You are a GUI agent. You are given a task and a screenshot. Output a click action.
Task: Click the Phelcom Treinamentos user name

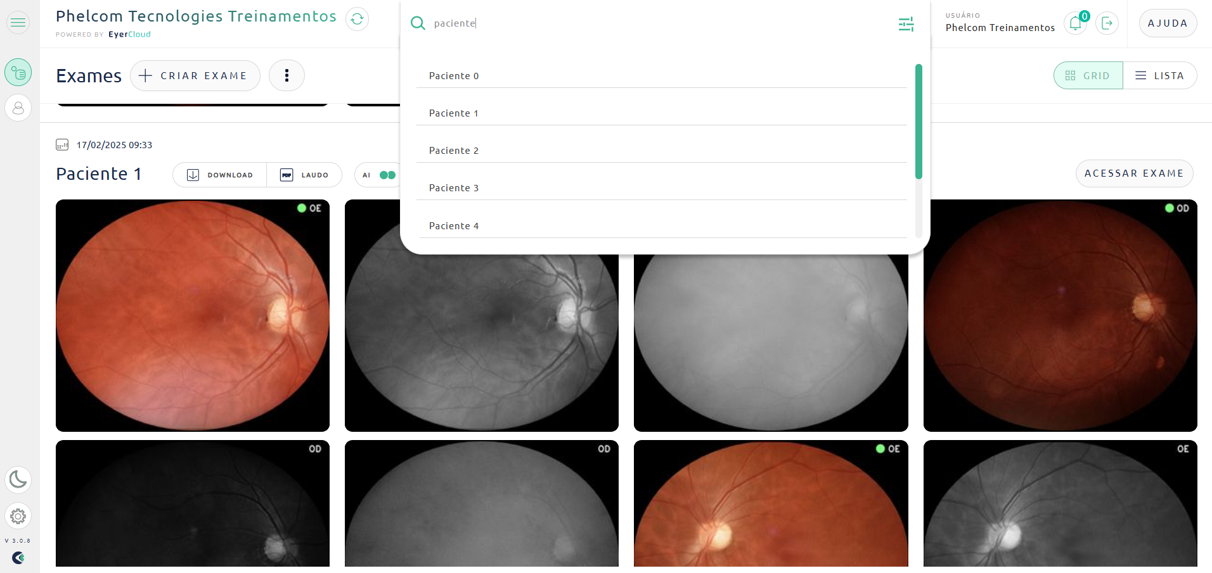1000,28
